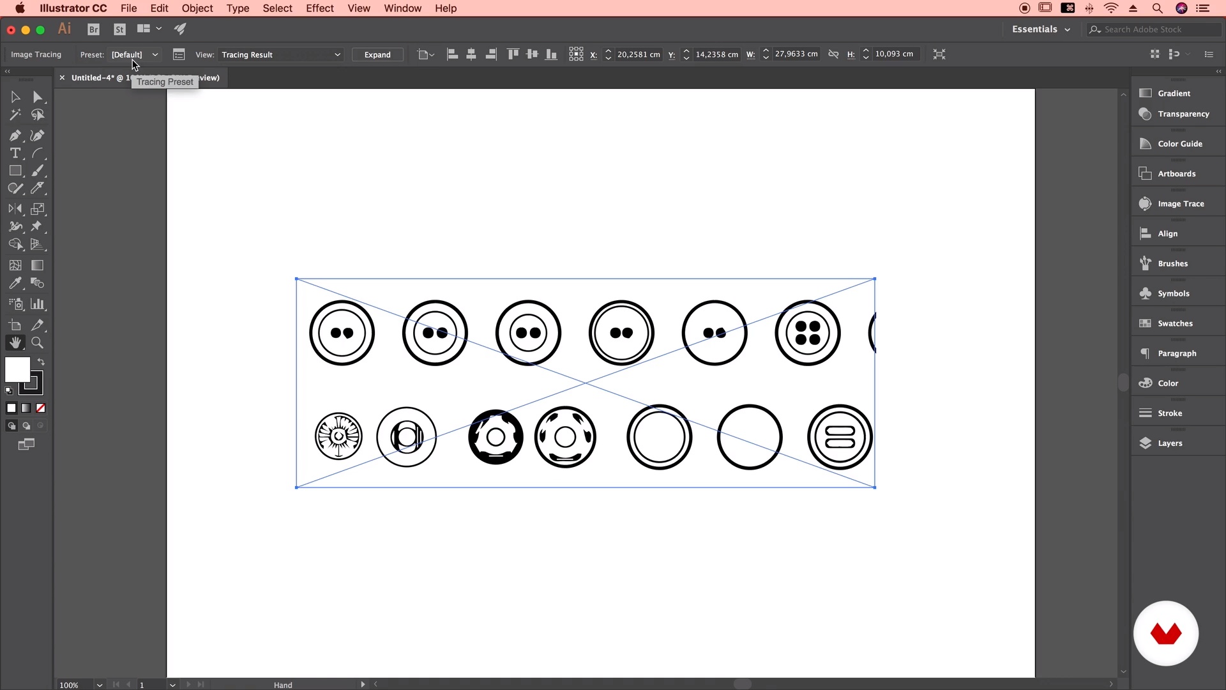Viewport: 1226px width, 690px height.
Task: Click the artboard zoom percentage field
Action: coord(71,684)
